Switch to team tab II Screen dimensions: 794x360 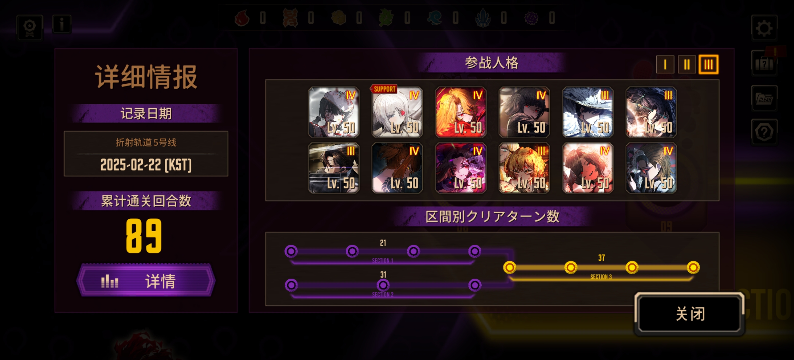tap(687, 65)
